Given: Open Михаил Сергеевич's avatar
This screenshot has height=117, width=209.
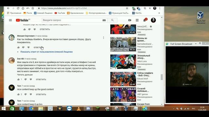Looking at the screenshot, I should coord(12,38).
